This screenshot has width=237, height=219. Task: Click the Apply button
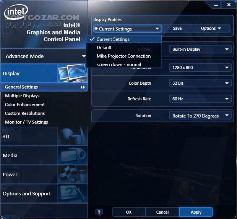point(196,212)
